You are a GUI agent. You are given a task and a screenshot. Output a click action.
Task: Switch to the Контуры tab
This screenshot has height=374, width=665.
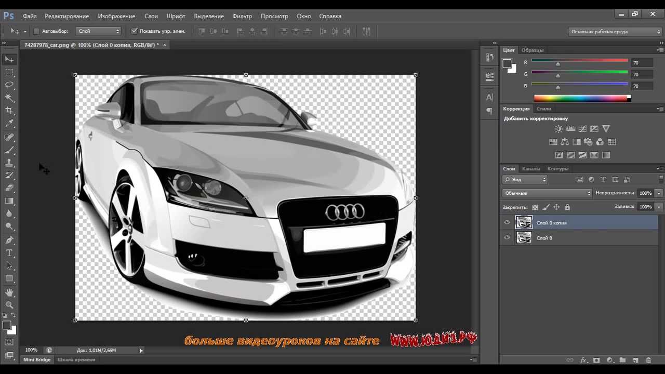point(558,169)
